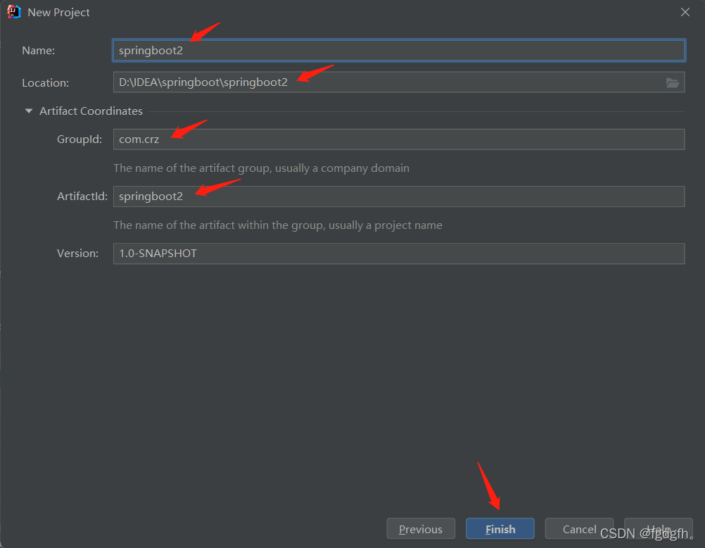Click inside the GroupId field
Screen dimensions: 705x548
point(399,139)
